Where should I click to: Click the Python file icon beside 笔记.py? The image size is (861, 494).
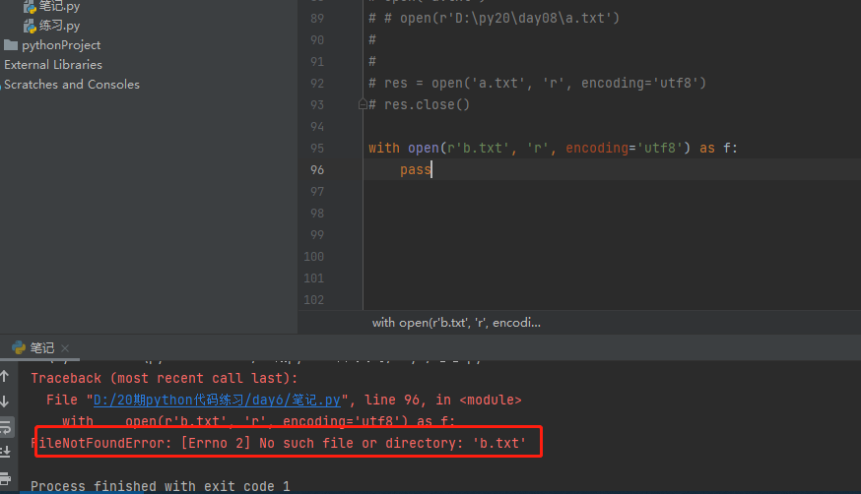point(30,6)
